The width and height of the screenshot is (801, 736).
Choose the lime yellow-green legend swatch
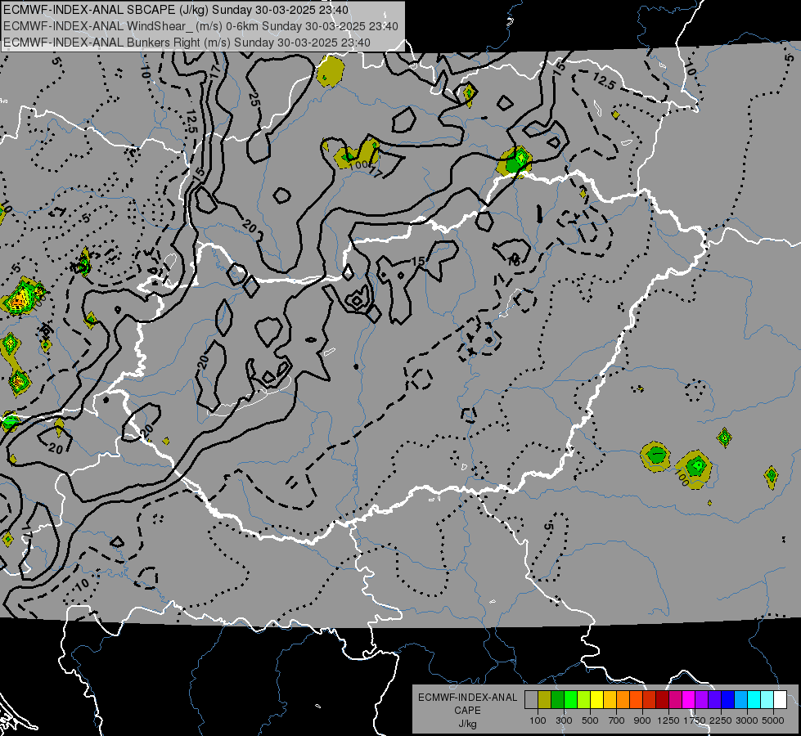click(x=583, y=700)
